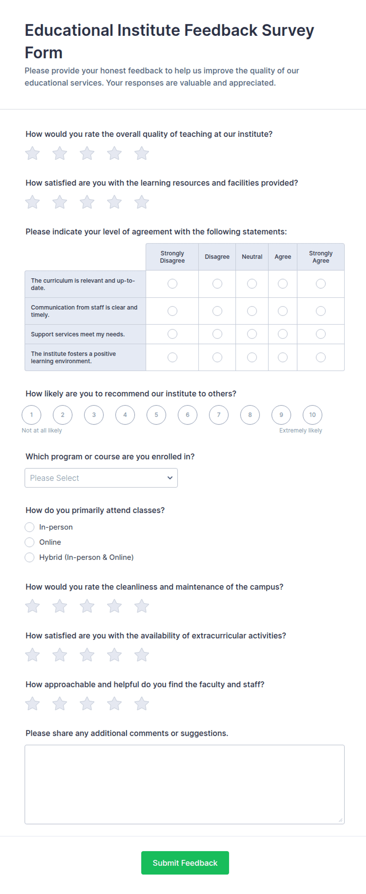Screen dimensions: 366x894
Task: Pick 7 on the likelihood to recommend scale
Action: coord(219,415)
